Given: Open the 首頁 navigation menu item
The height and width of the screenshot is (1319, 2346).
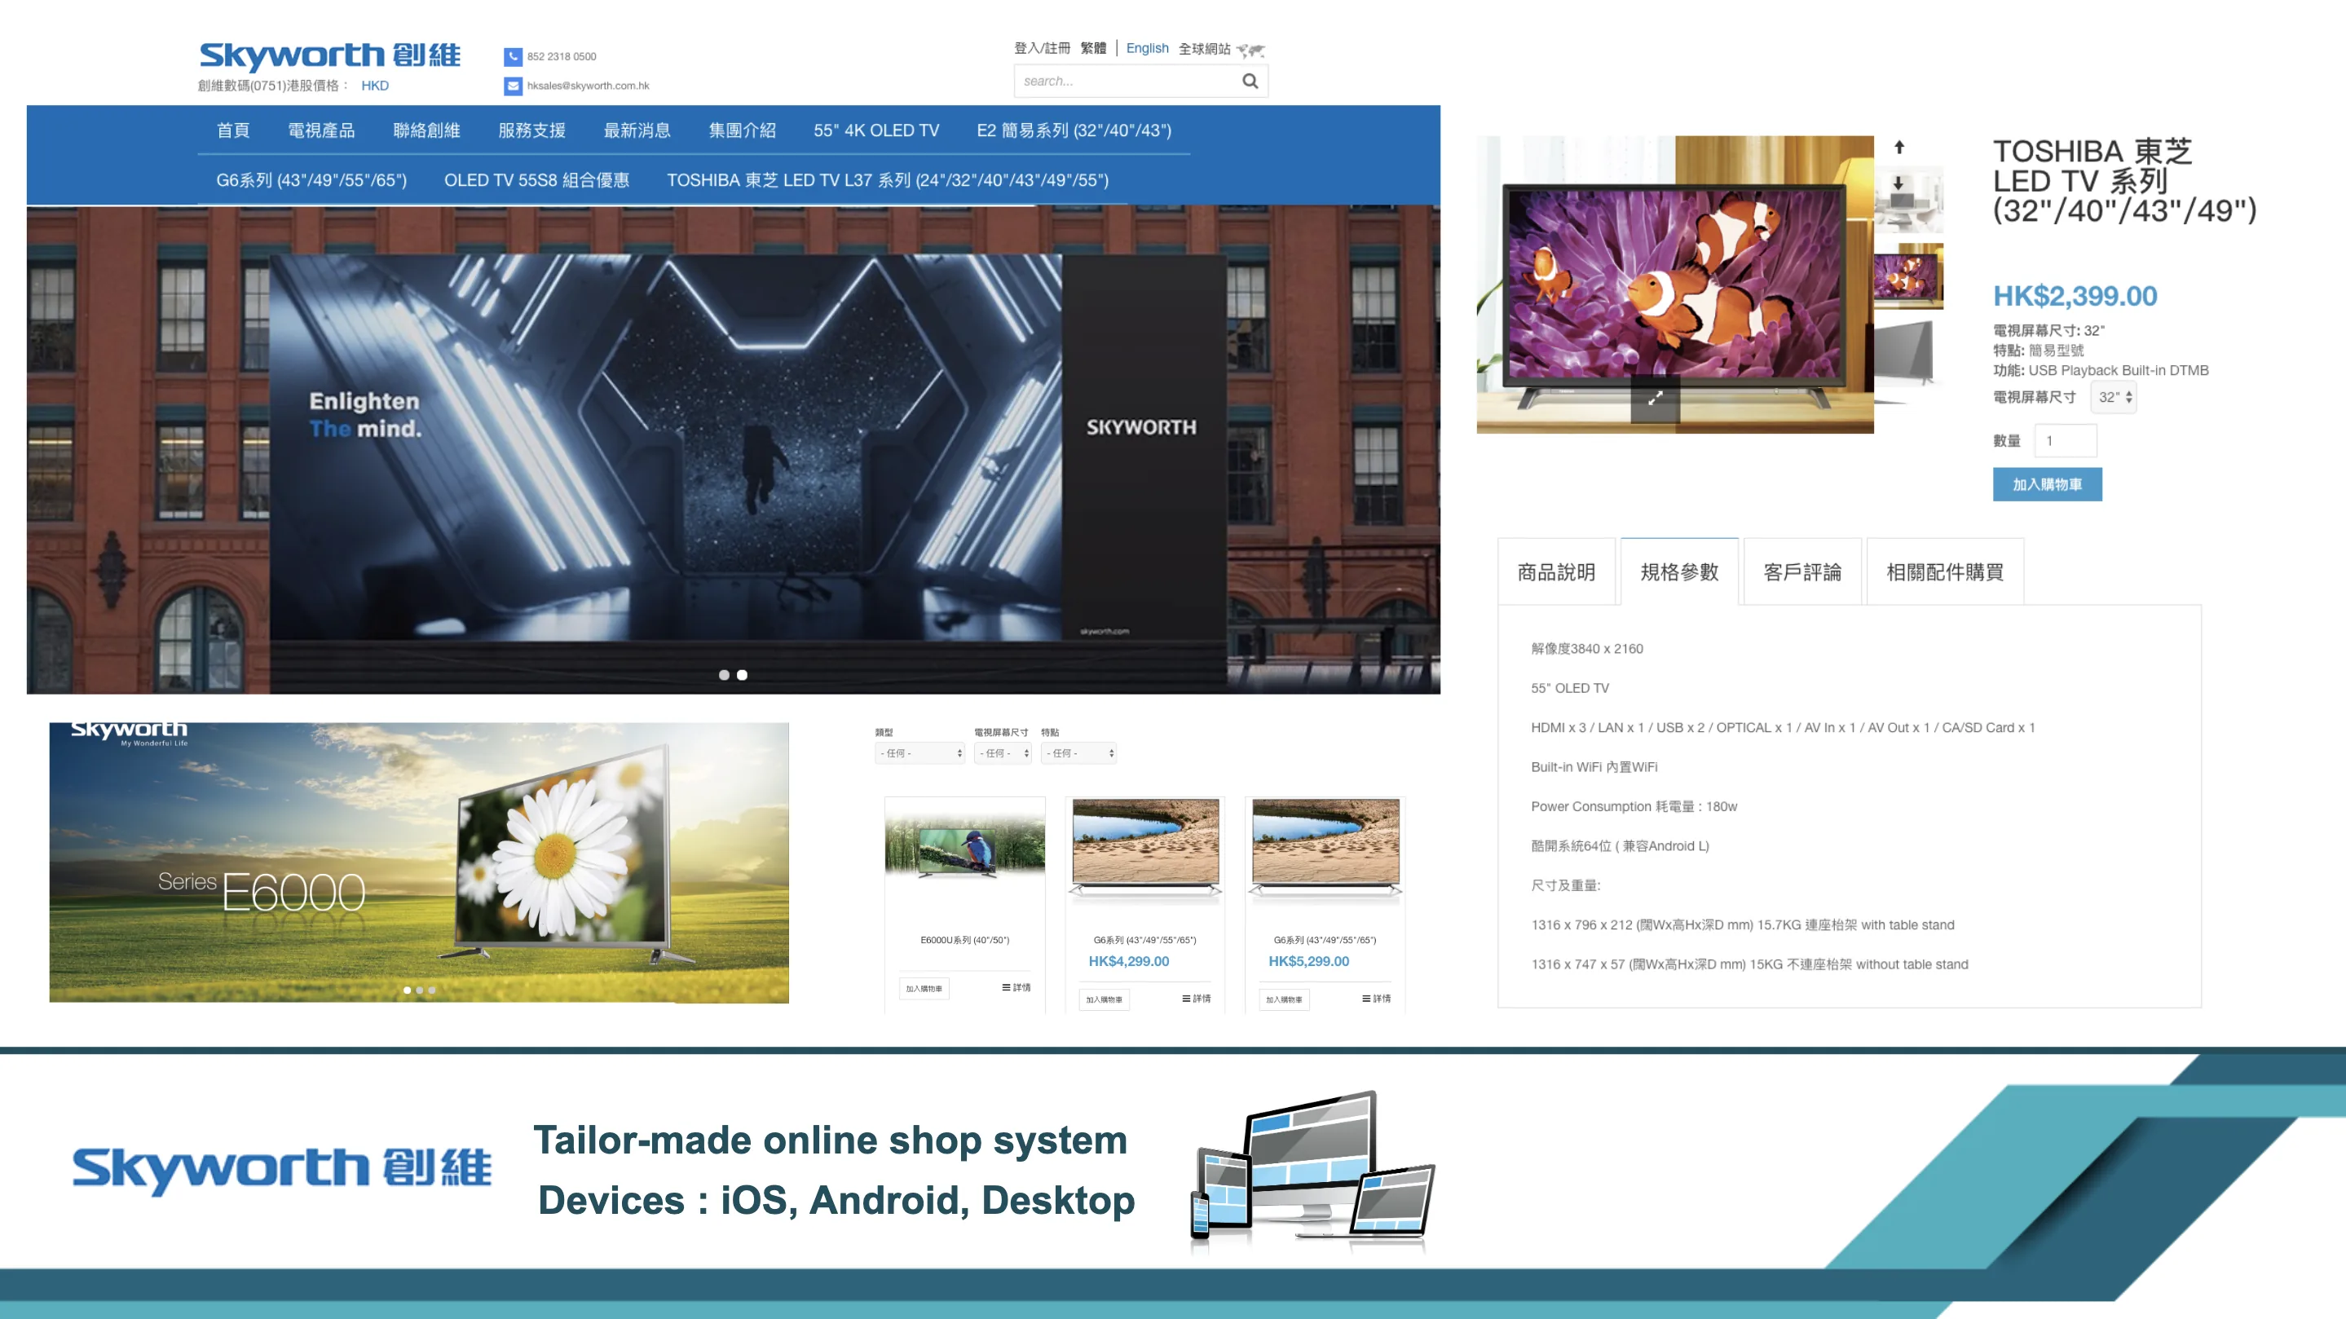Looking at the screenshot, I should (233, 130).
